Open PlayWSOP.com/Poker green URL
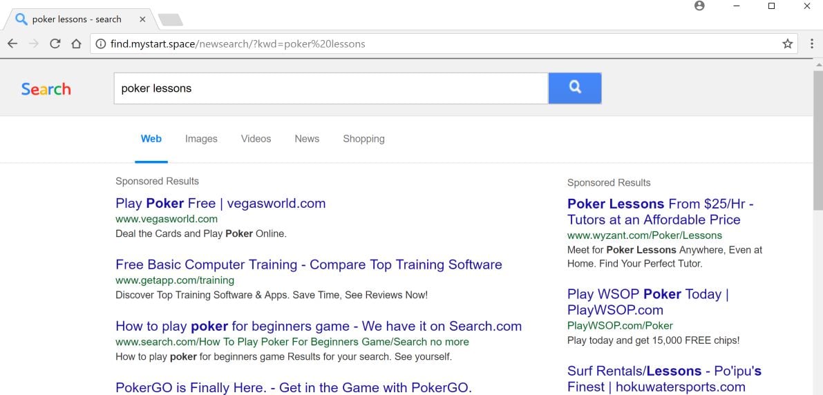The height and width of the screenshot is (395, 823). [620, 326]
